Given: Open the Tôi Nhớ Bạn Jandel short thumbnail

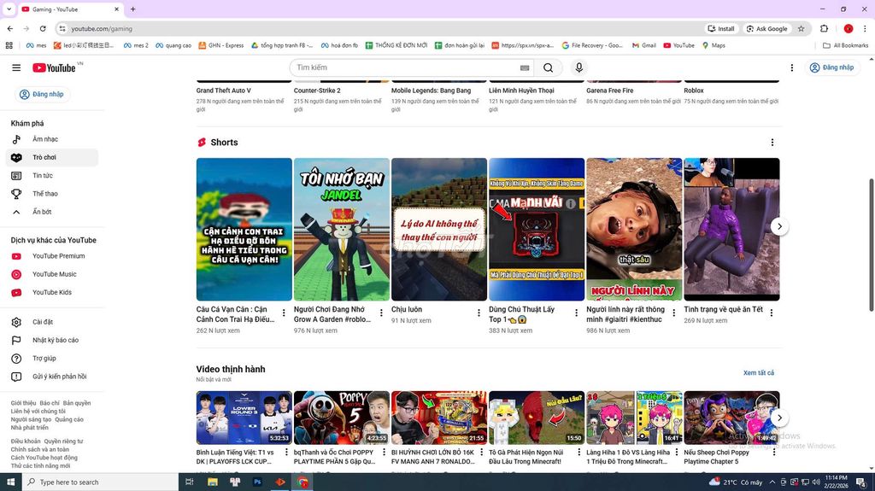Looking at the screenshot, I should (342, 229).
